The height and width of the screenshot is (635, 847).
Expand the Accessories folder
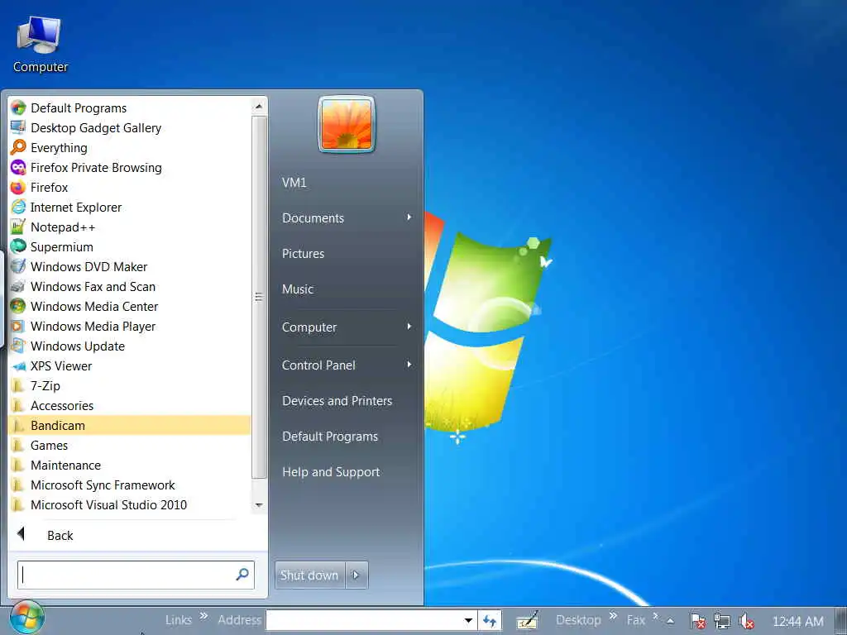(x=130, y=405)
